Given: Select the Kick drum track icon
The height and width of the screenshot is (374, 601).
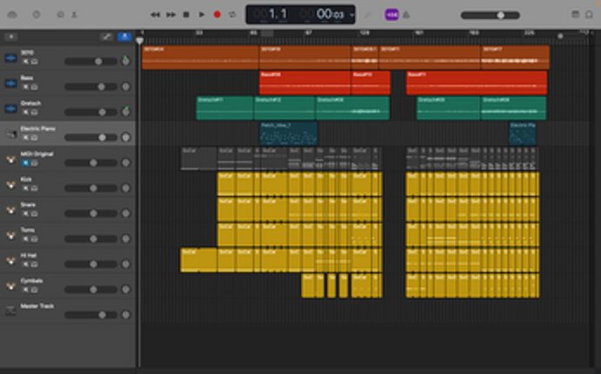Looking at the screenshot, I should point(11,184).
